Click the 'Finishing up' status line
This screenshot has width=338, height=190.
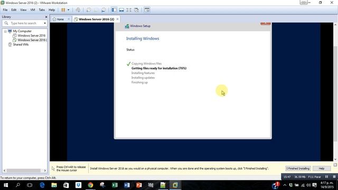(x=139, y=82)
